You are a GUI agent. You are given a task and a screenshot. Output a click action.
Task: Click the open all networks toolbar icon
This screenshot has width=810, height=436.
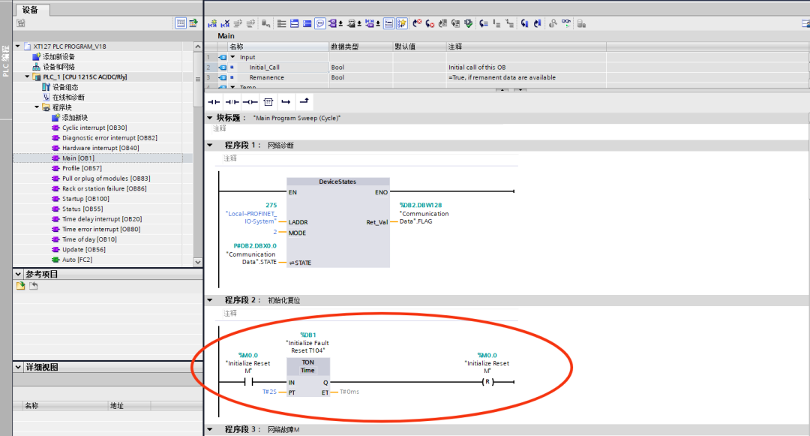point(295,24)
